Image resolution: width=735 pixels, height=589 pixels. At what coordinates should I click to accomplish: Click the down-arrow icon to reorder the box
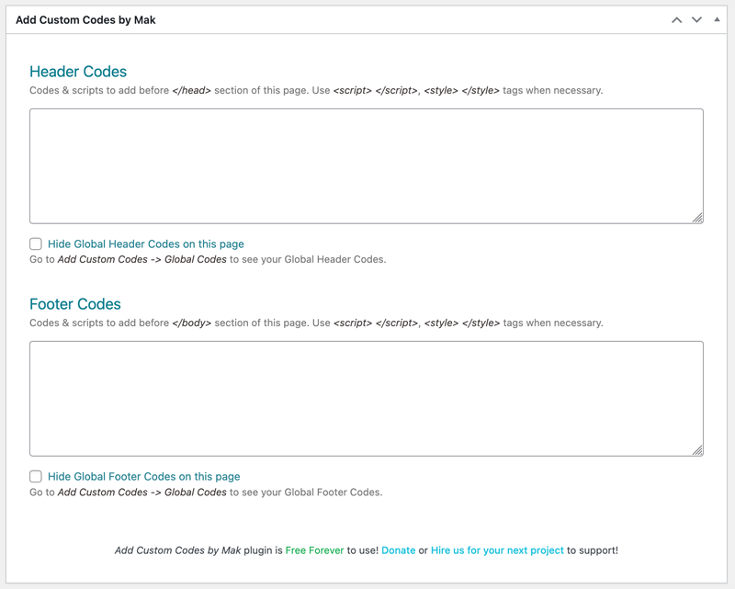697,17
